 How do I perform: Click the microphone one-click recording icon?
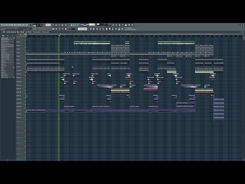click(119, 25)
